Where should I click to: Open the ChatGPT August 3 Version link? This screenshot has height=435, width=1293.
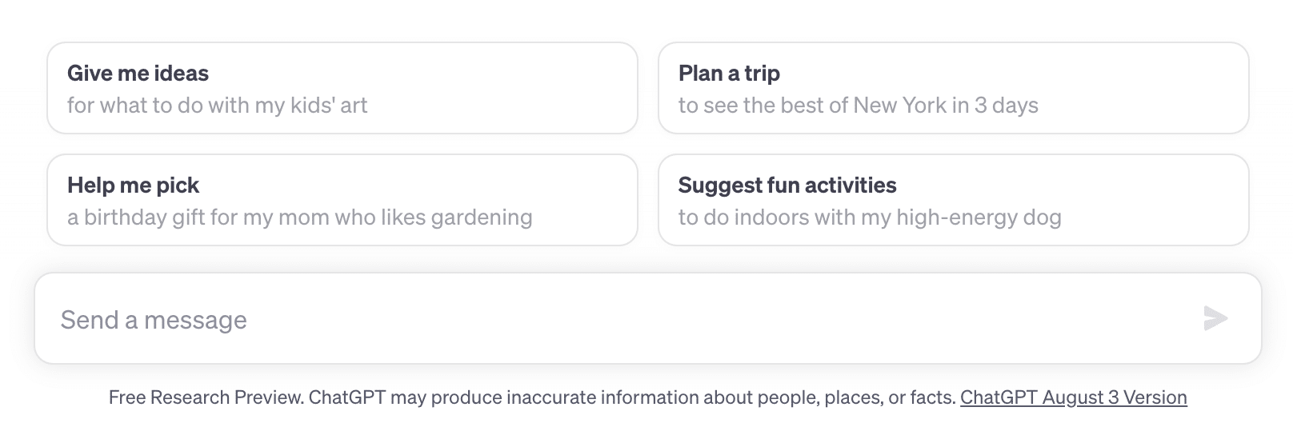coord(1073,397)
